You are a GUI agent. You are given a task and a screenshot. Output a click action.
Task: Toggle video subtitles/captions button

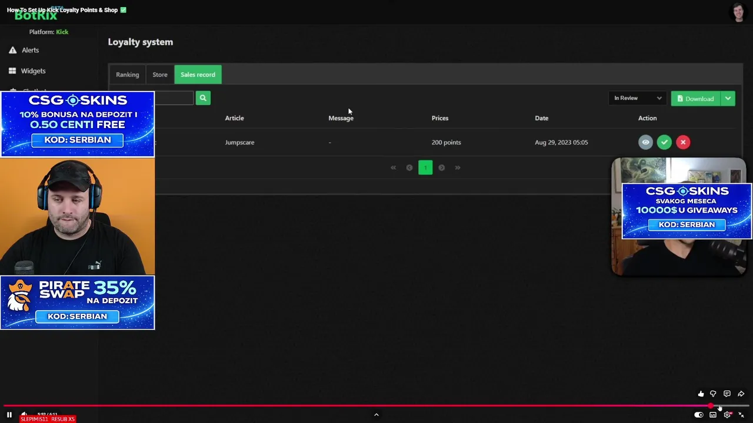tap(713, 415)
